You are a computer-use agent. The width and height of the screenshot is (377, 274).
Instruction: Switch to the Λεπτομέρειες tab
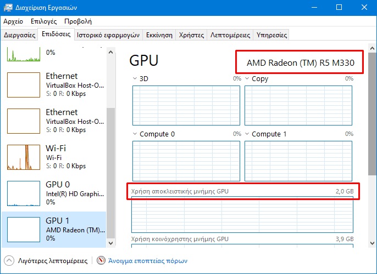[x=230, y=35]
